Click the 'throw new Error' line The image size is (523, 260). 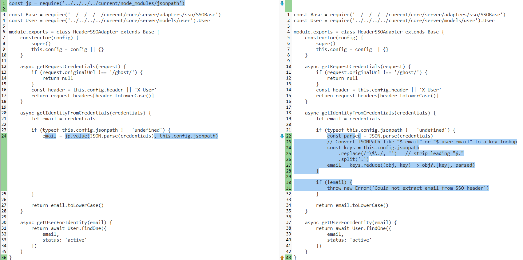coord(407,188)
